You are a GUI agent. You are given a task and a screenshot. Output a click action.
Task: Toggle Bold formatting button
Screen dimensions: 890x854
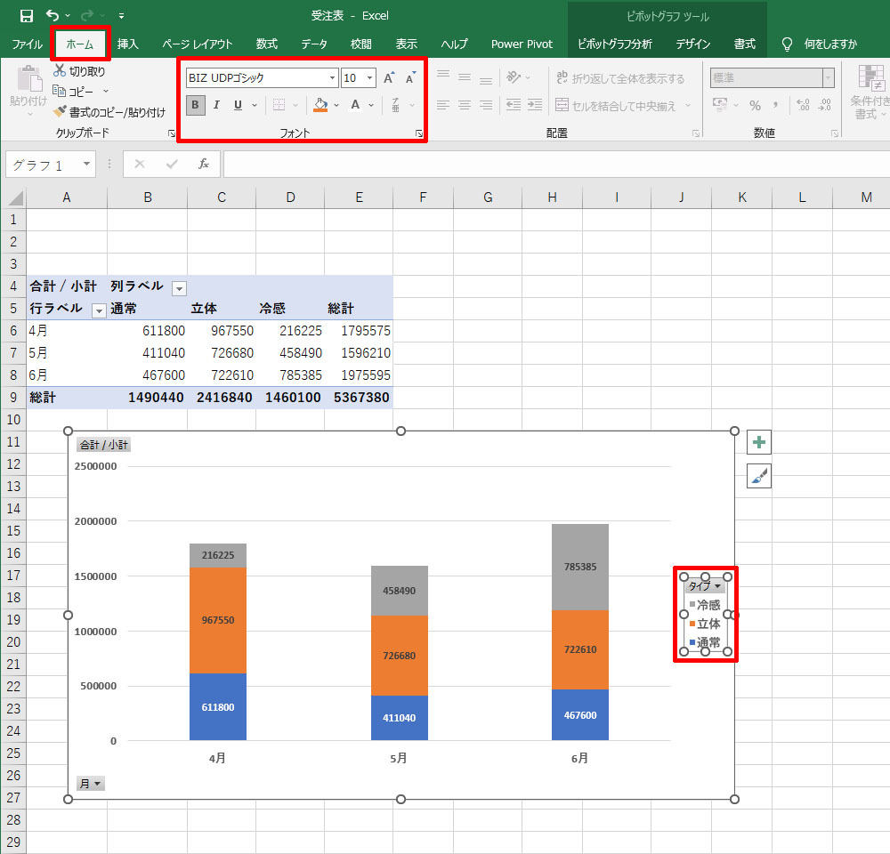point(195,105)
